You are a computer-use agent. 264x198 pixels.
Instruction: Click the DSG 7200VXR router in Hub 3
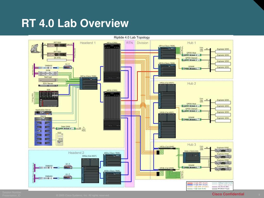[192, 158]
